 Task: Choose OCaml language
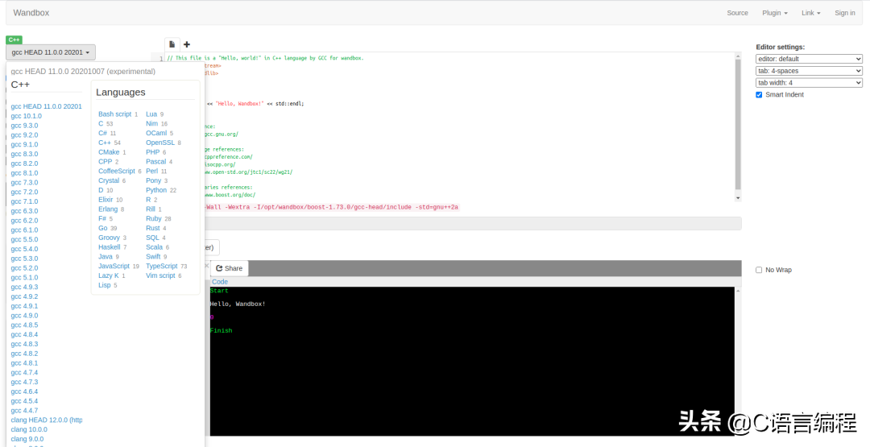click(x=156, y=133)
